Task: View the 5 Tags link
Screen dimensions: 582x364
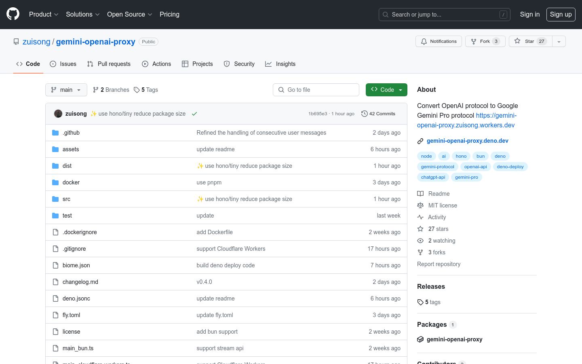Action: tap(146, 90)
